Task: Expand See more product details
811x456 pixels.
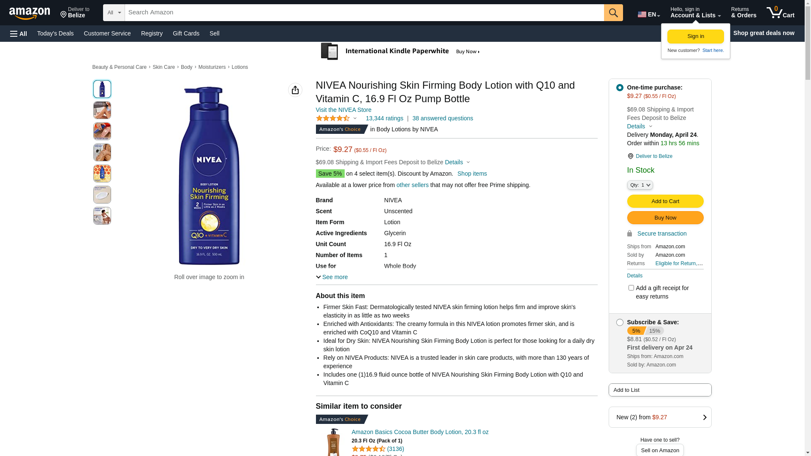Action: 332,277
